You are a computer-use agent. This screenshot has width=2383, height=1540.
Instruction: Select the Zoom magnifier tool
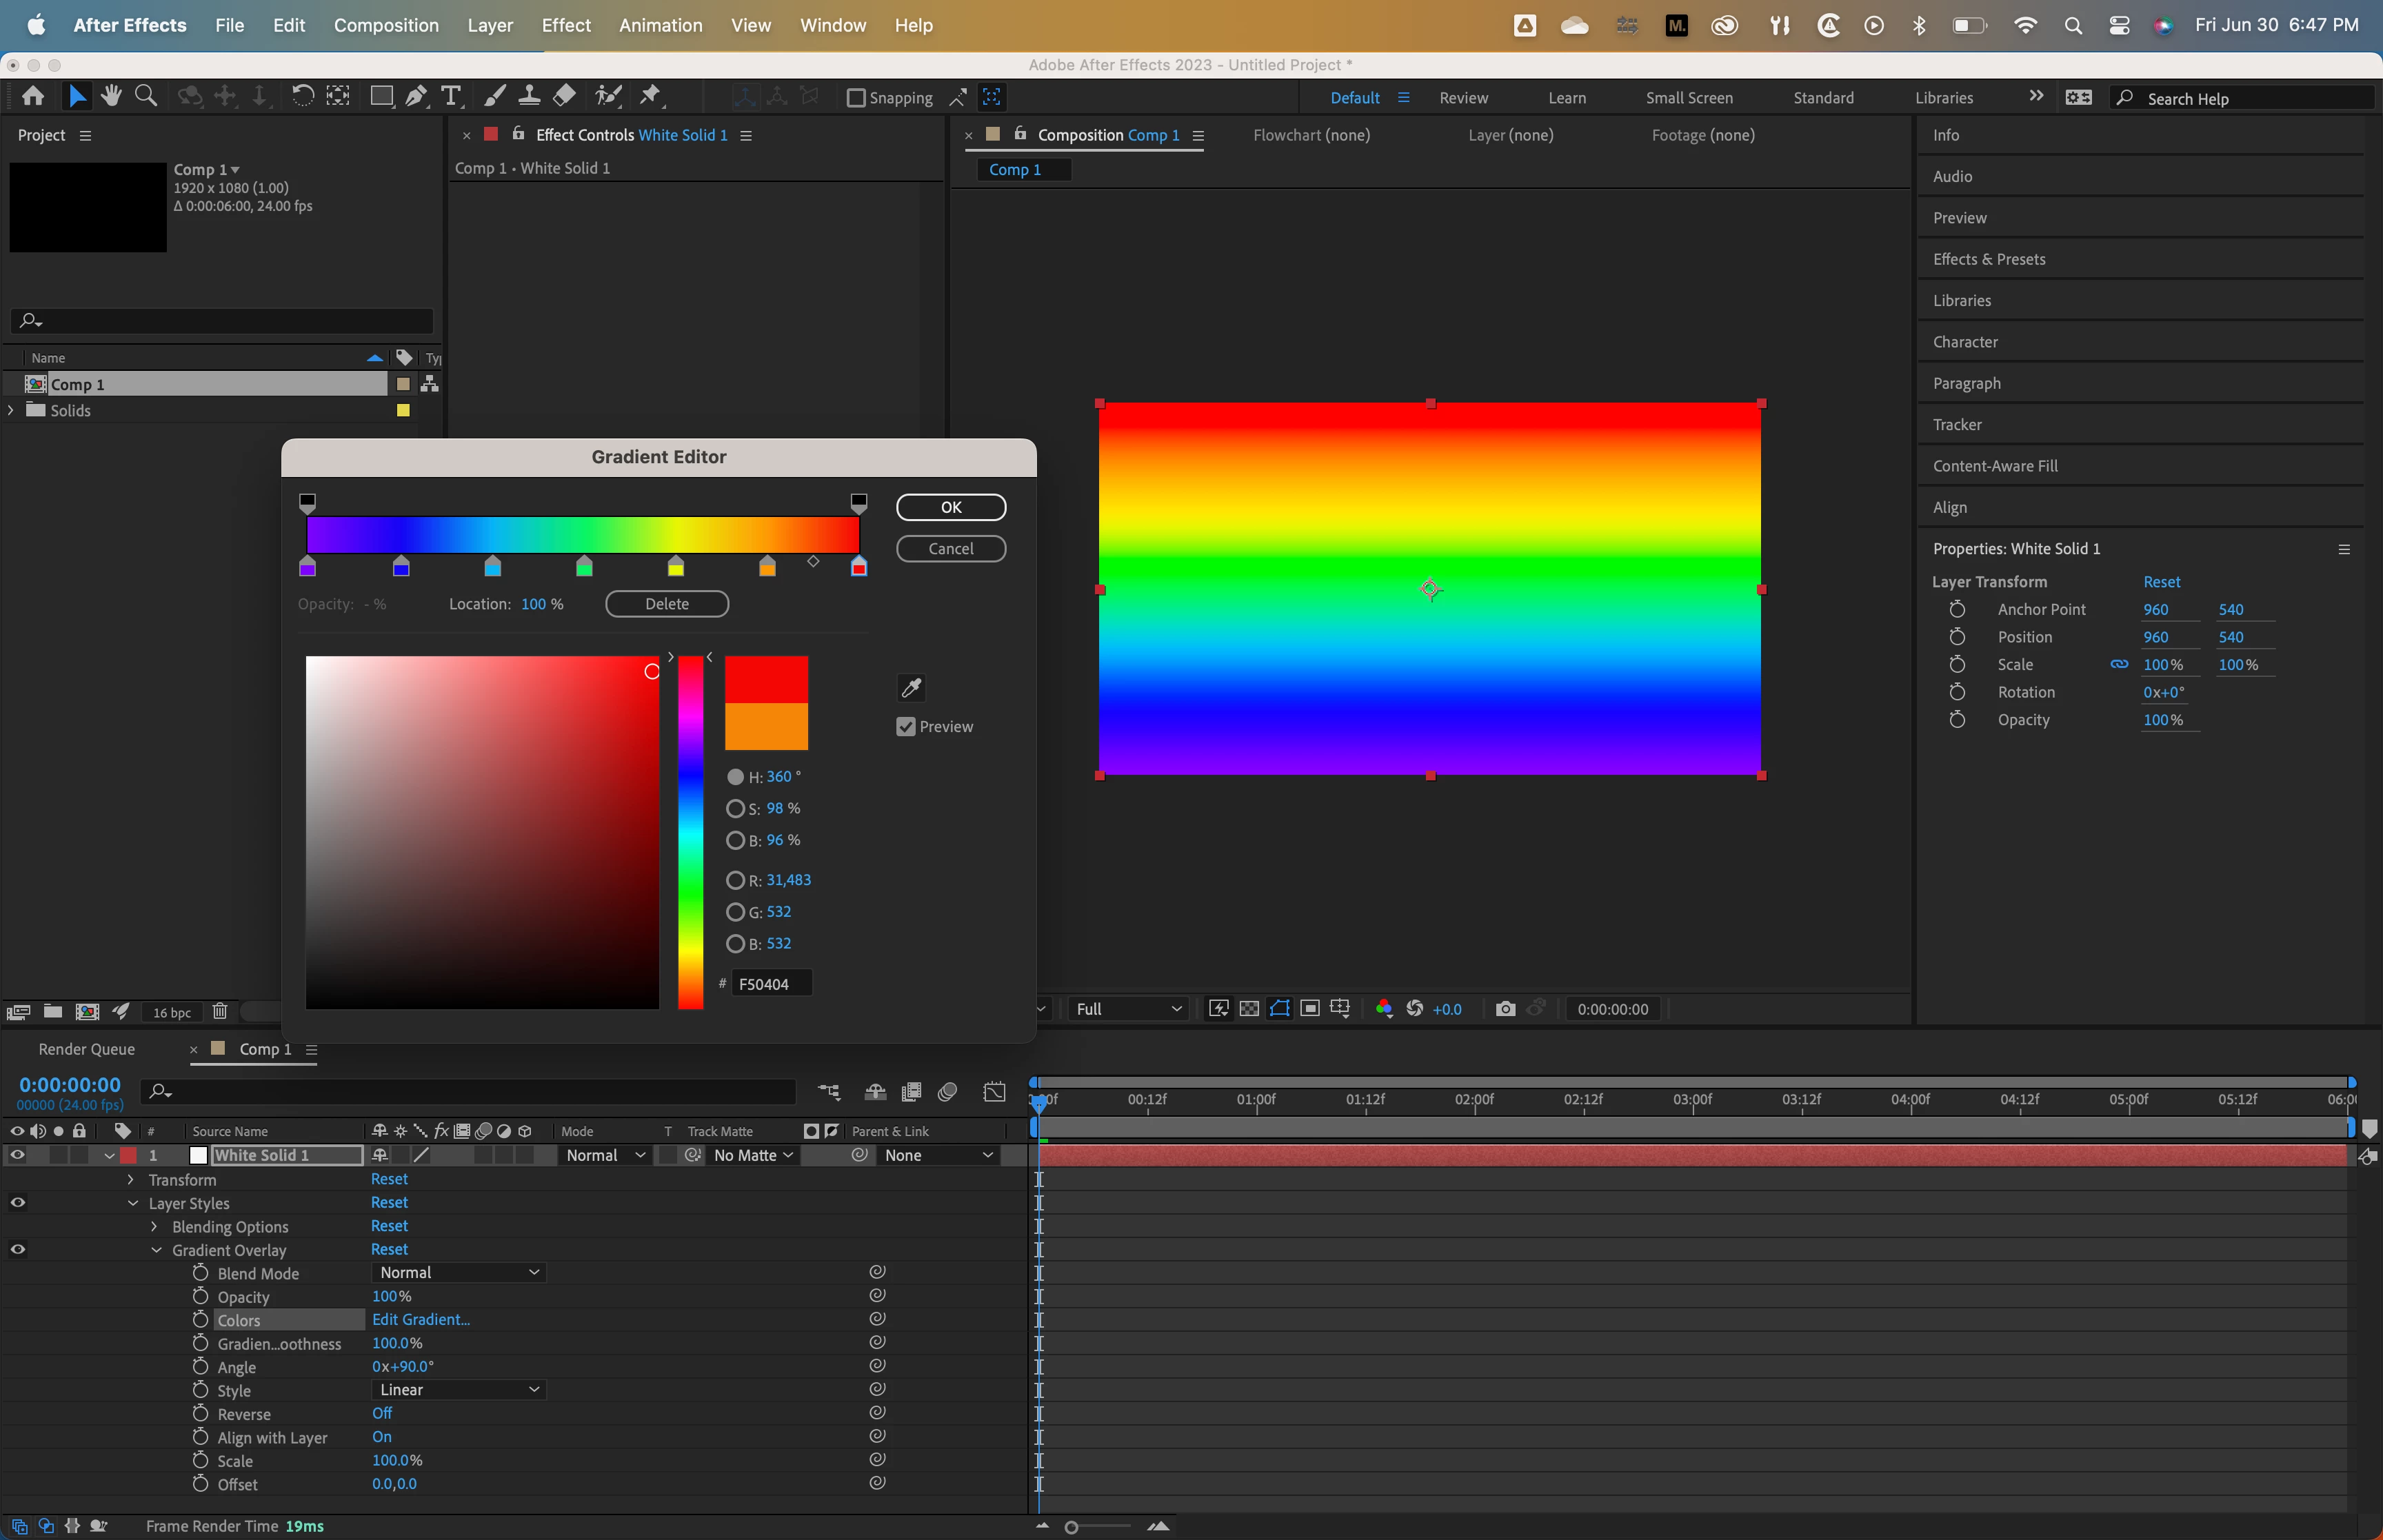click(x=146, y=96)
